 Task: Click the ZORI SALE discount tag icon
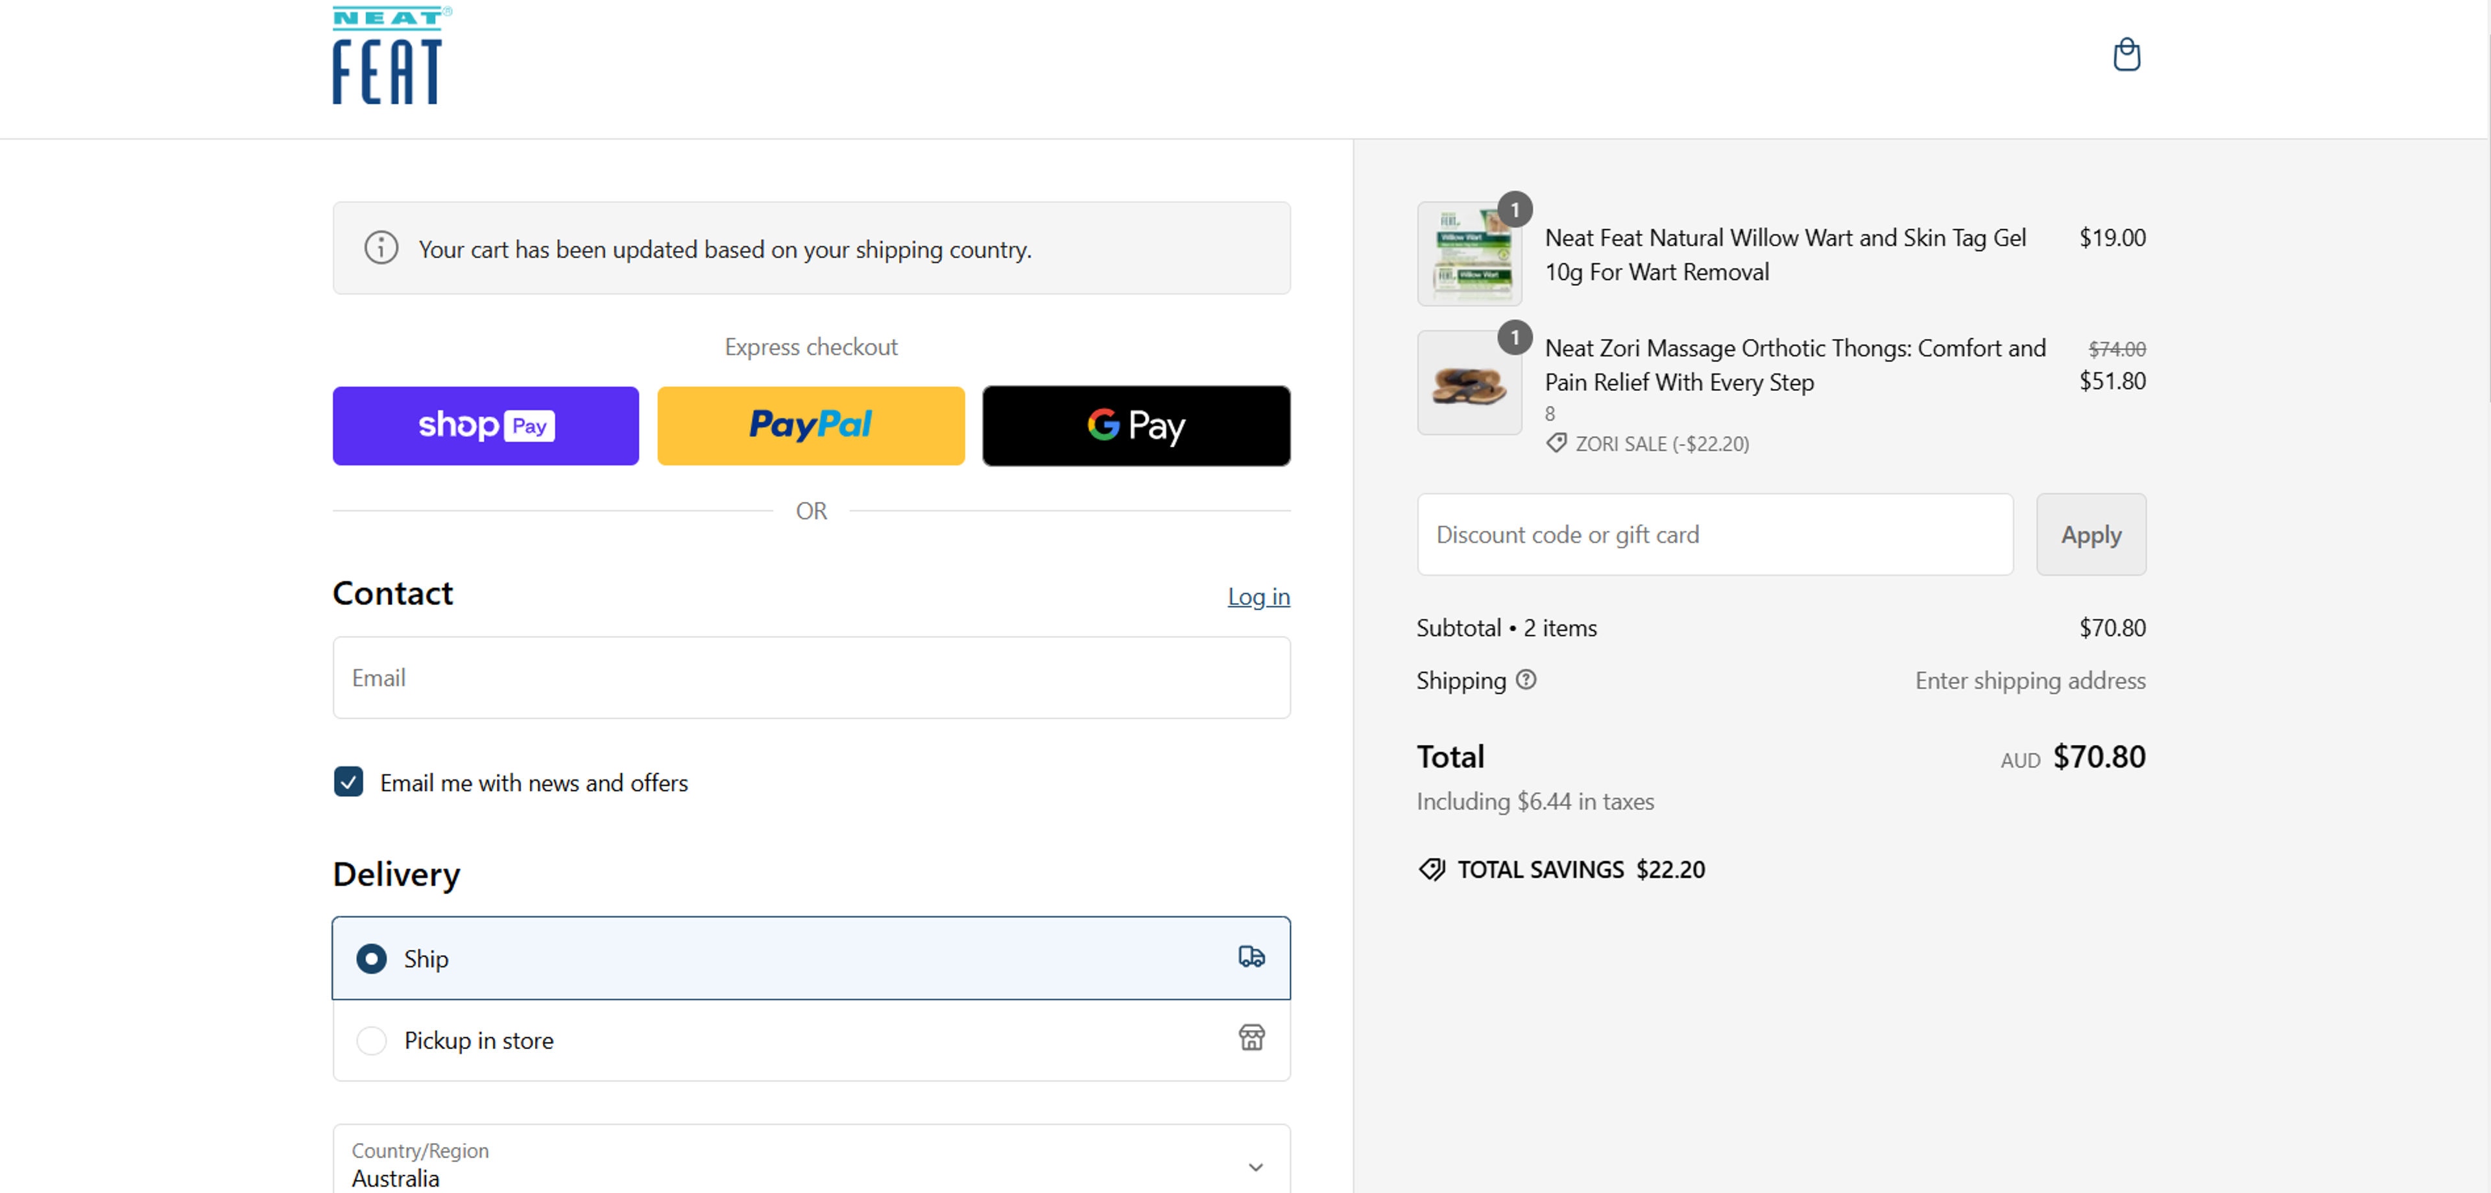tap(1556, 443)
